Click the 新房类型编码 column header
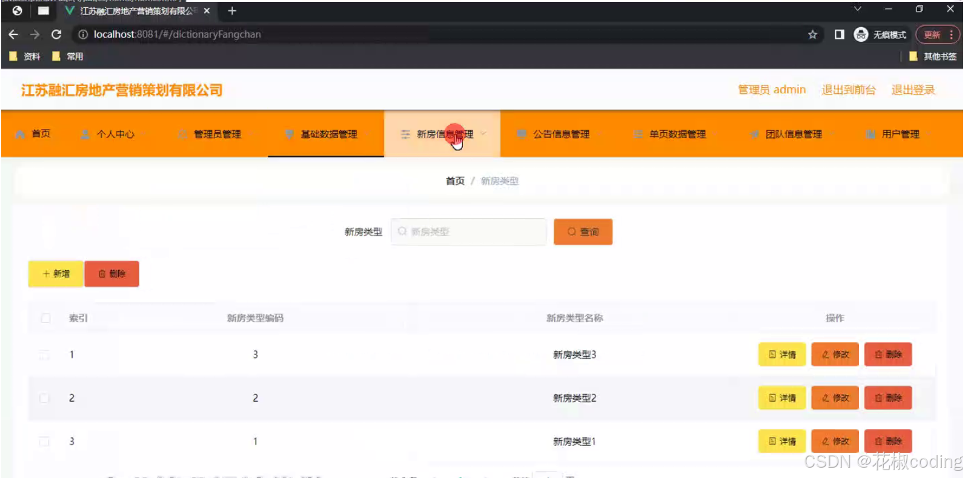Viewport: 965px width, 478px height. click(255, 318)
